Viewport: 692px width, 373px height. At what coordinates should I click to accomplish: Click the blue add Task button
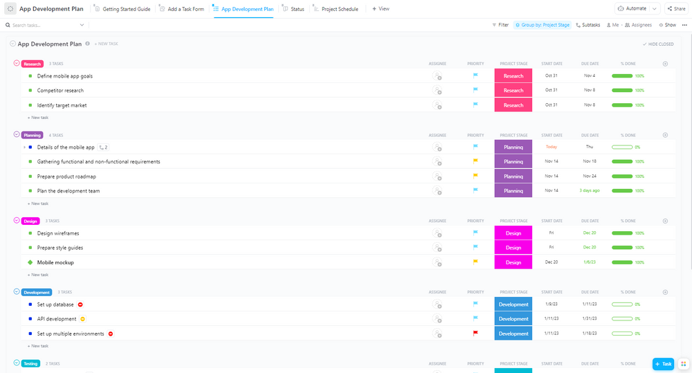tap(662, 364)
